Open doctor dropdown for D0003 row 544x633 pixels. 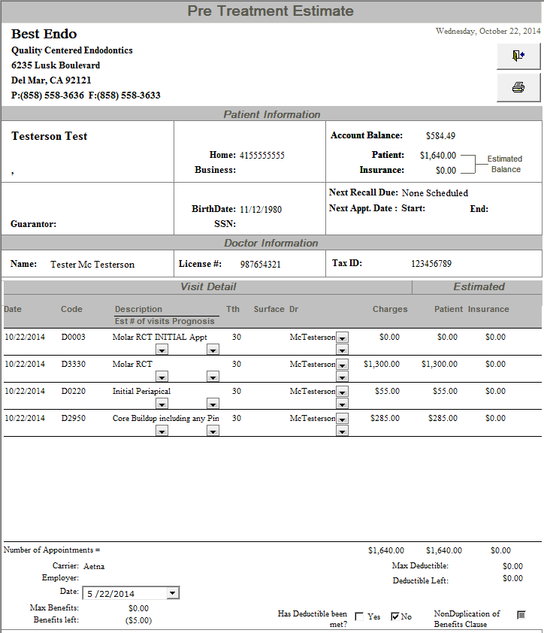342,338
